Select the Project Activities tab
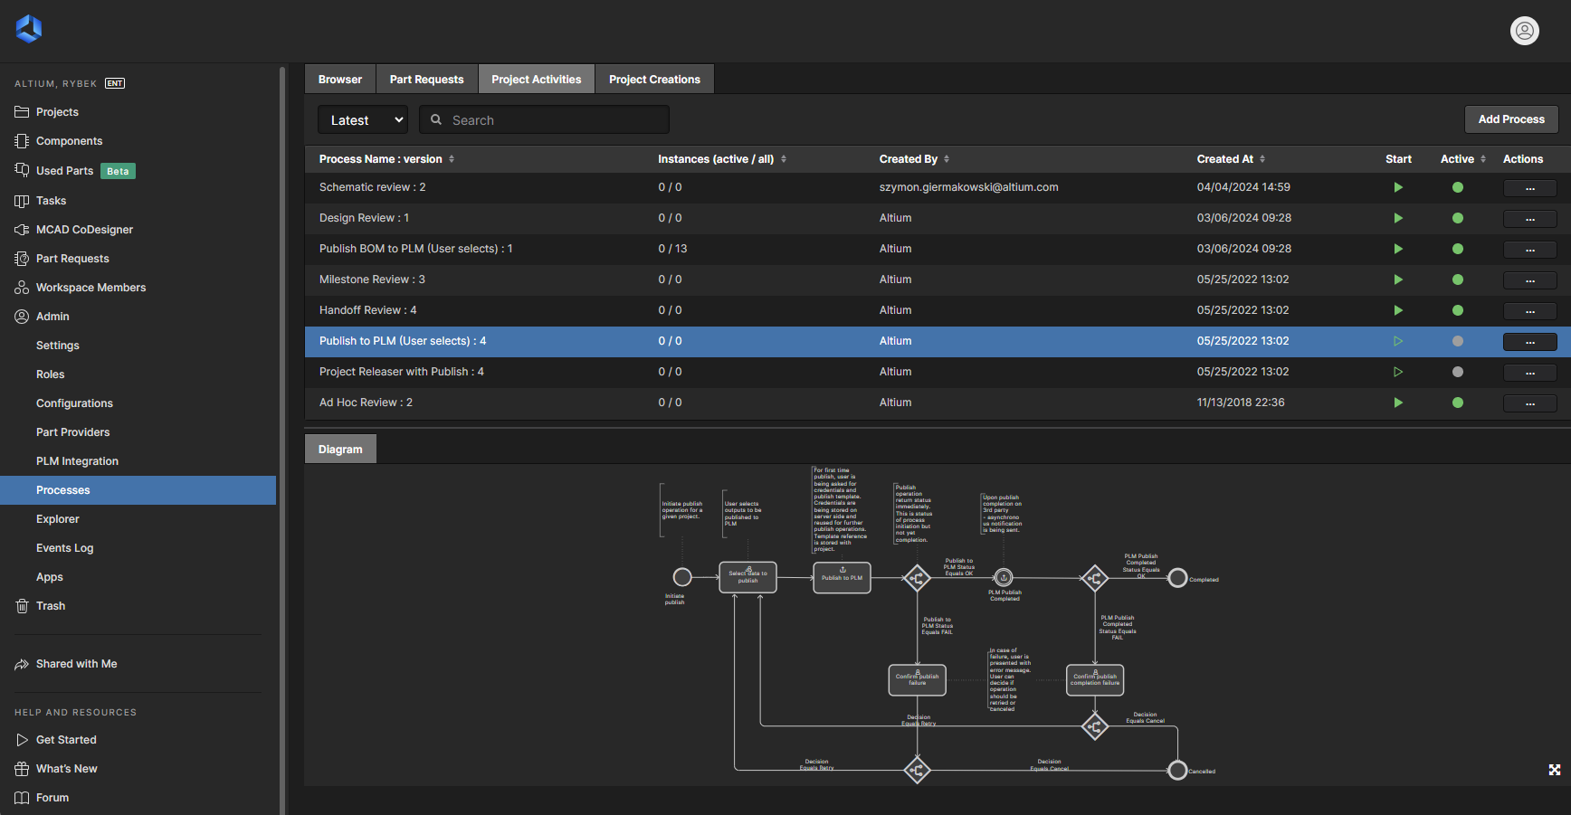 tap(537, 79)
